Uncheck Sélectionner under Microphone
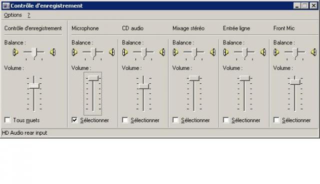The image size is (320, 184). click(74, 120)
